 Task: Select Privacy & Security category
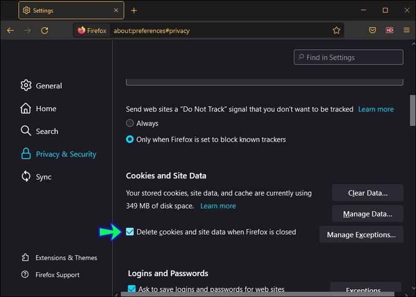[x=58, y=154]
